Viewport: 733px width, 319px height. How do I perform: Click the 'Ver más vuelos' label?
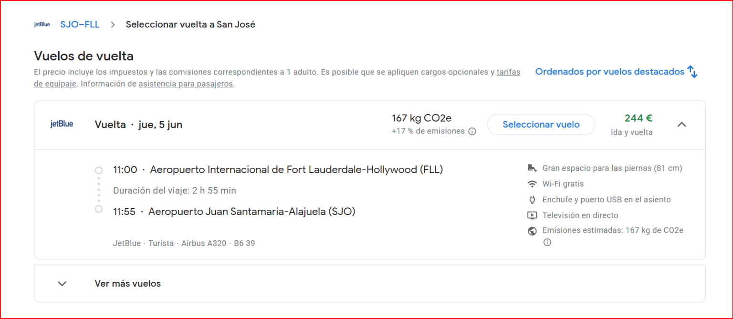click(x=128, y=284)
